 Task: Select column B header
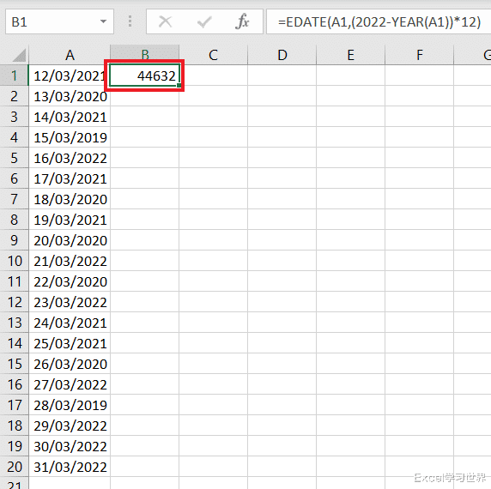pyautogui.click(x=145, y=55)
